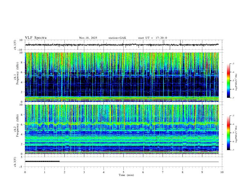Click the time axis tick label "10"
The width and height of the screenshot is (250, 193).
222,172
